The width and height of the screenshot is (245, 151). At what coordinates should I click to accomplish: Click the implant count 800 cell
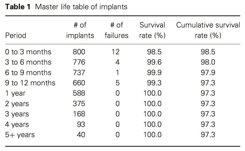pos(79,52)
